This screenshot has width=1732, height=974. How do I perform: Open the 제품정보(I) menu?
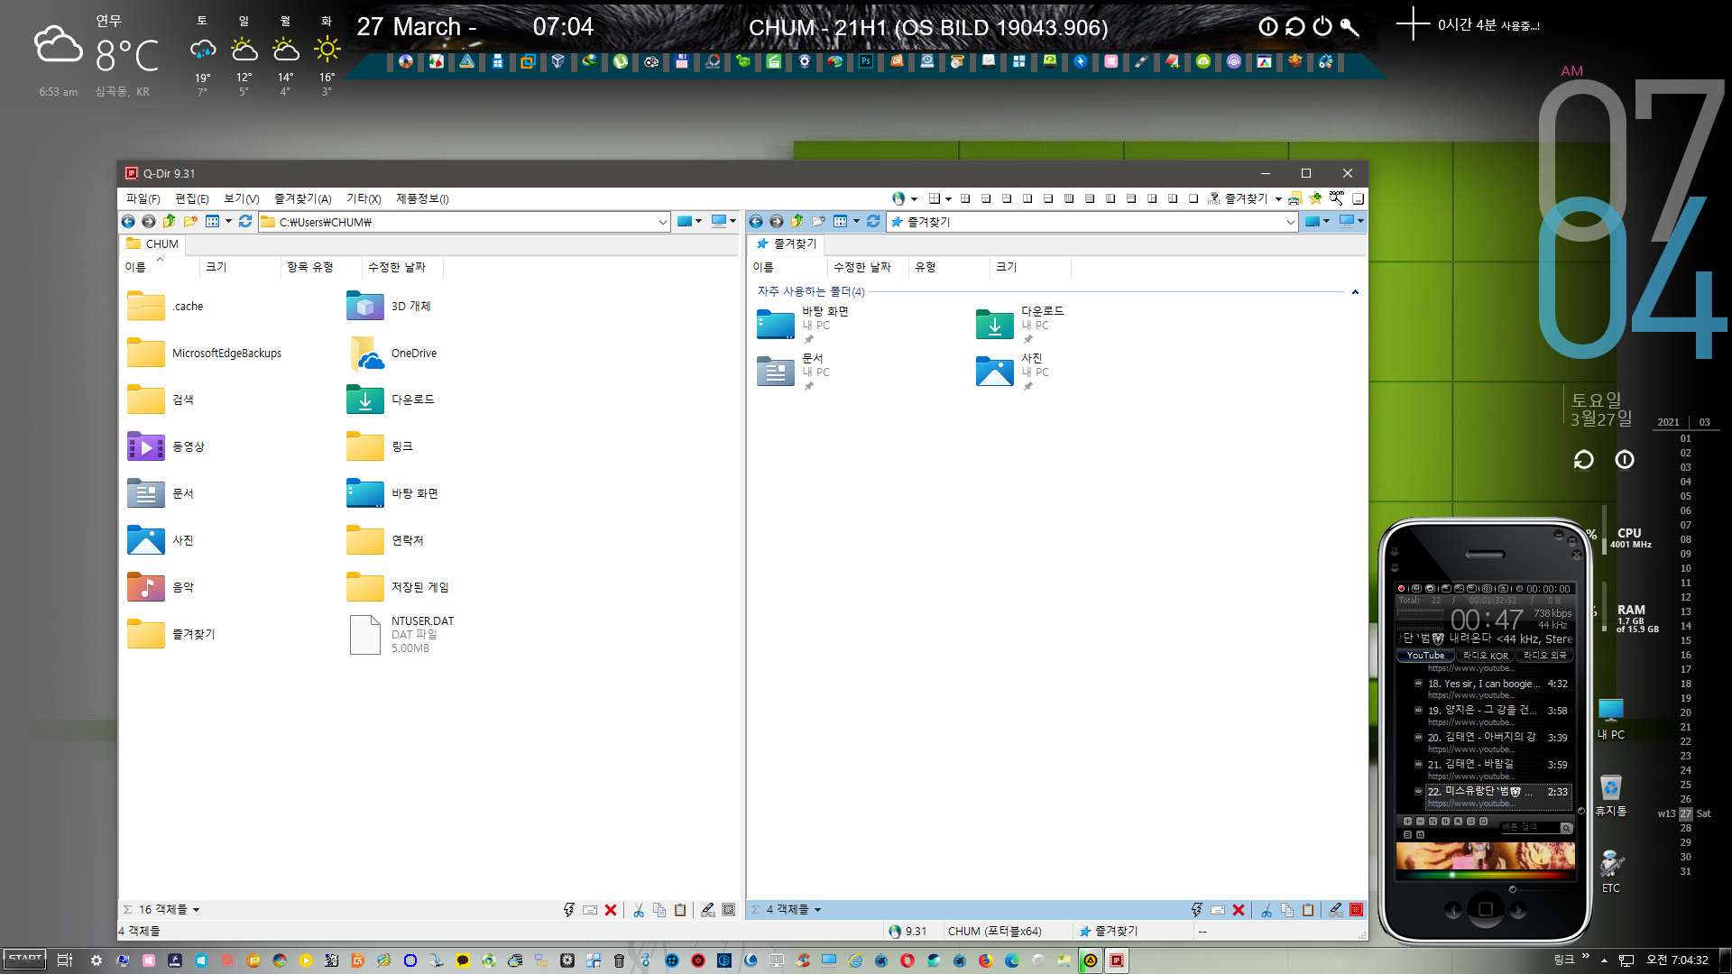coord(422,199)
